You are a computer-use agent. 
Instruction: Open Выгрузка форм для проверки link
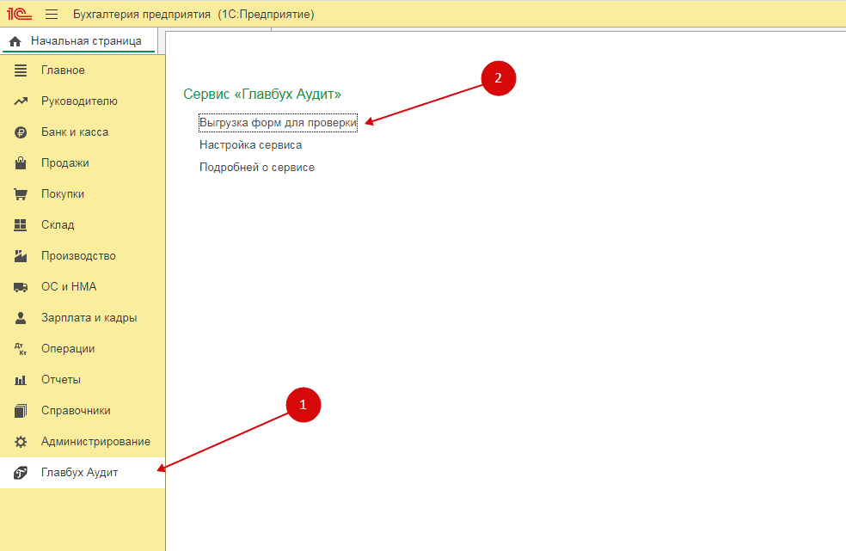click(x=278, y=123)
